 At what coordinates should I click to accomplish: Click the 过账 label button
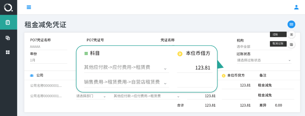tap(278, 34)
